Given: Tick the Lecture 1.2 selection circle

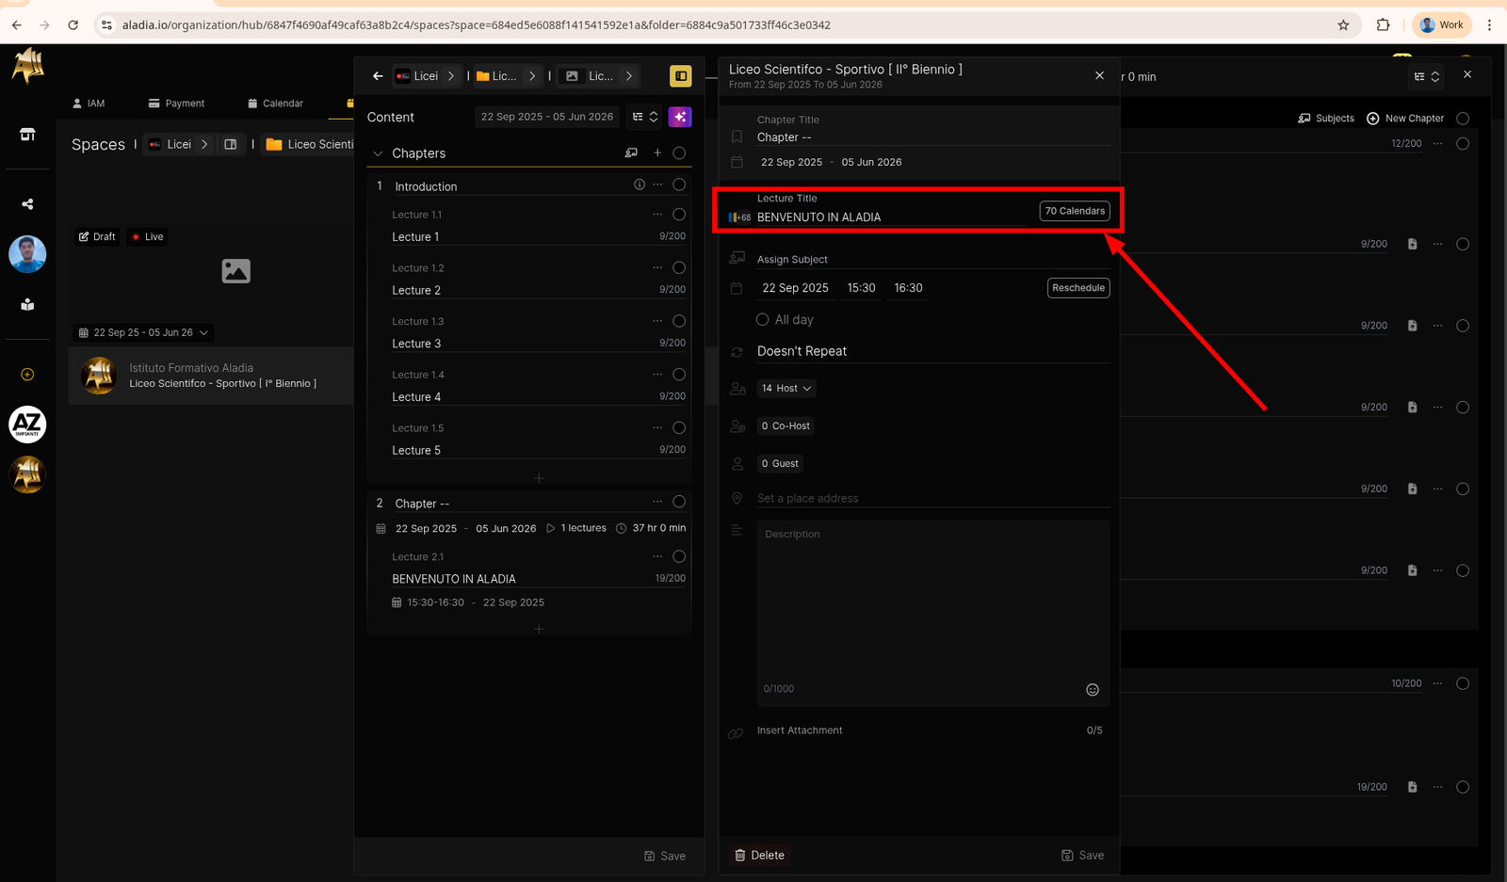Looking at the screenshot, I should 679,267.
